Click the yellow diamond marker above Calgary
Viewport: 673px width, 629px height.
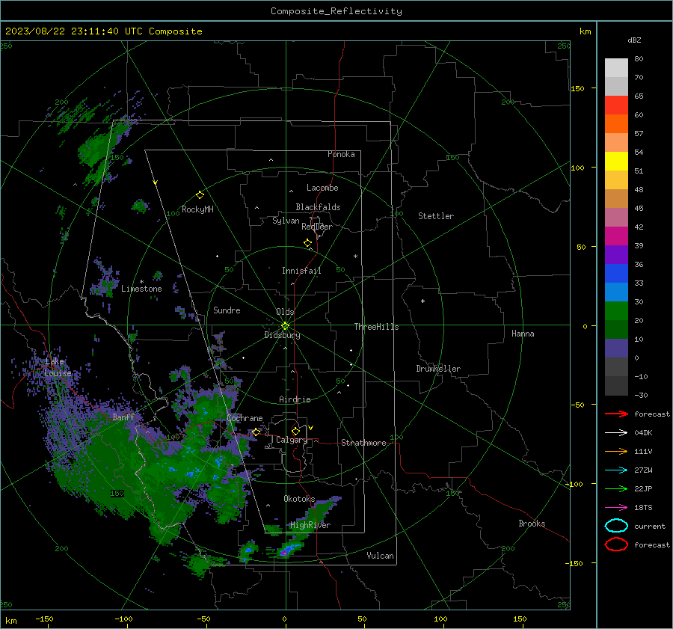[x=295, y=431]
